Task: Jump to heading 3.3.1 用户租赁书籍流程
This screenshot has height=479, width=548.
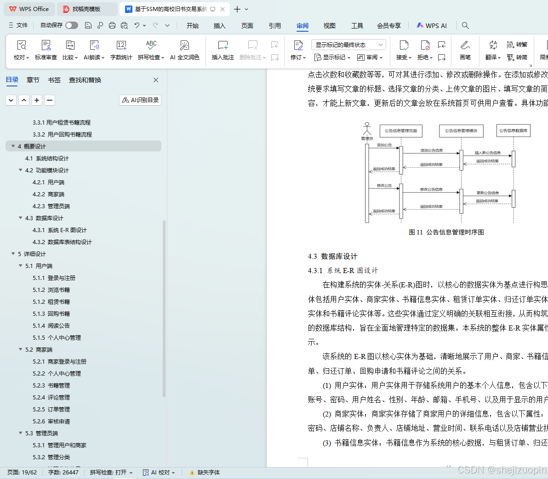Action: (62, 122)
